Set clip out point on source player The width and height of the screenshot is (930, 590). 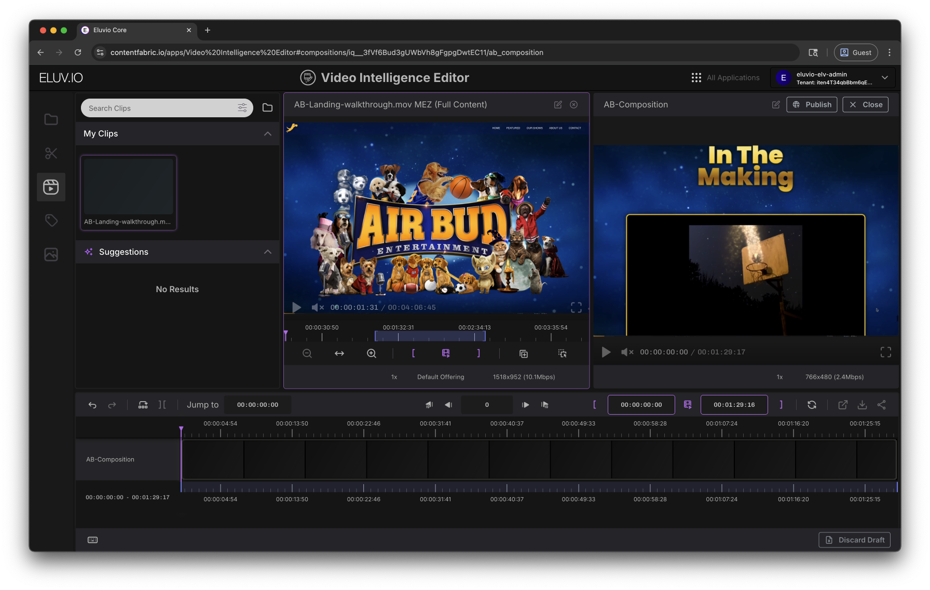point(478,353)
